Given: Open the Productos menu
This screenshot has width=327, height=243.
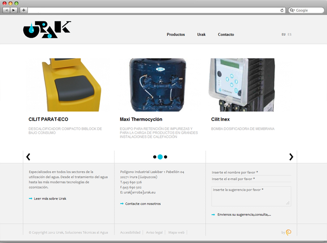Looking at the screenshot, I should (x=176, y=35).
